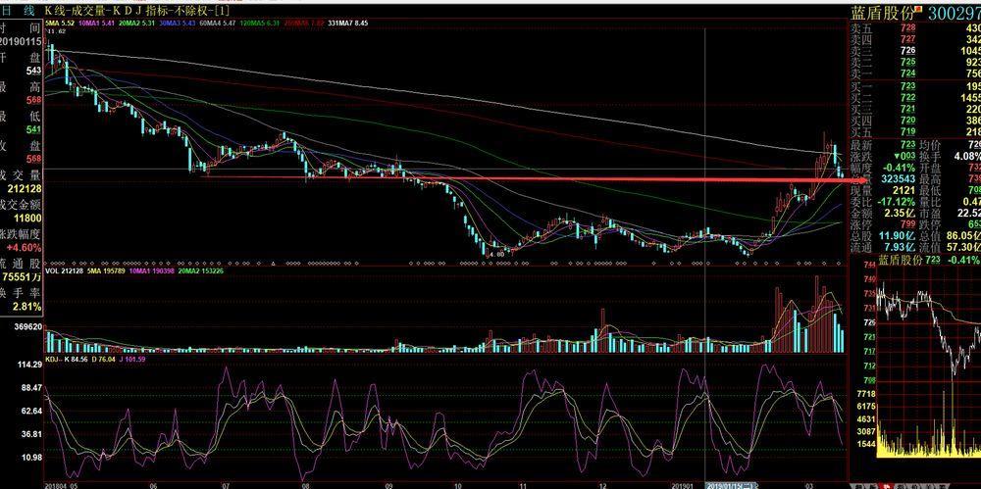Screen dimensions: 981x489
Task: Click the small icon beside 蓝盾股份 name
Action: 919,9
